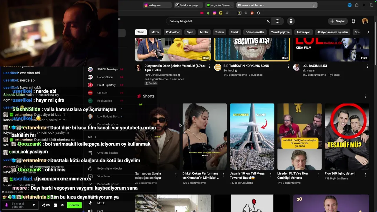Open the Great Big Story channel
The width and height of the screenshot is (377, 212).
(x=106, y=85)
